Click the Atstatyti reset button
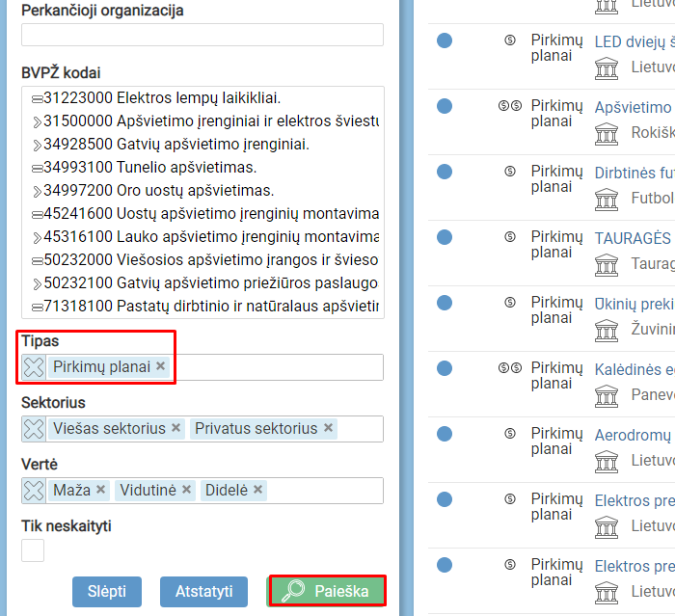This screenshot has height=616, width=675. pos(211,592)
